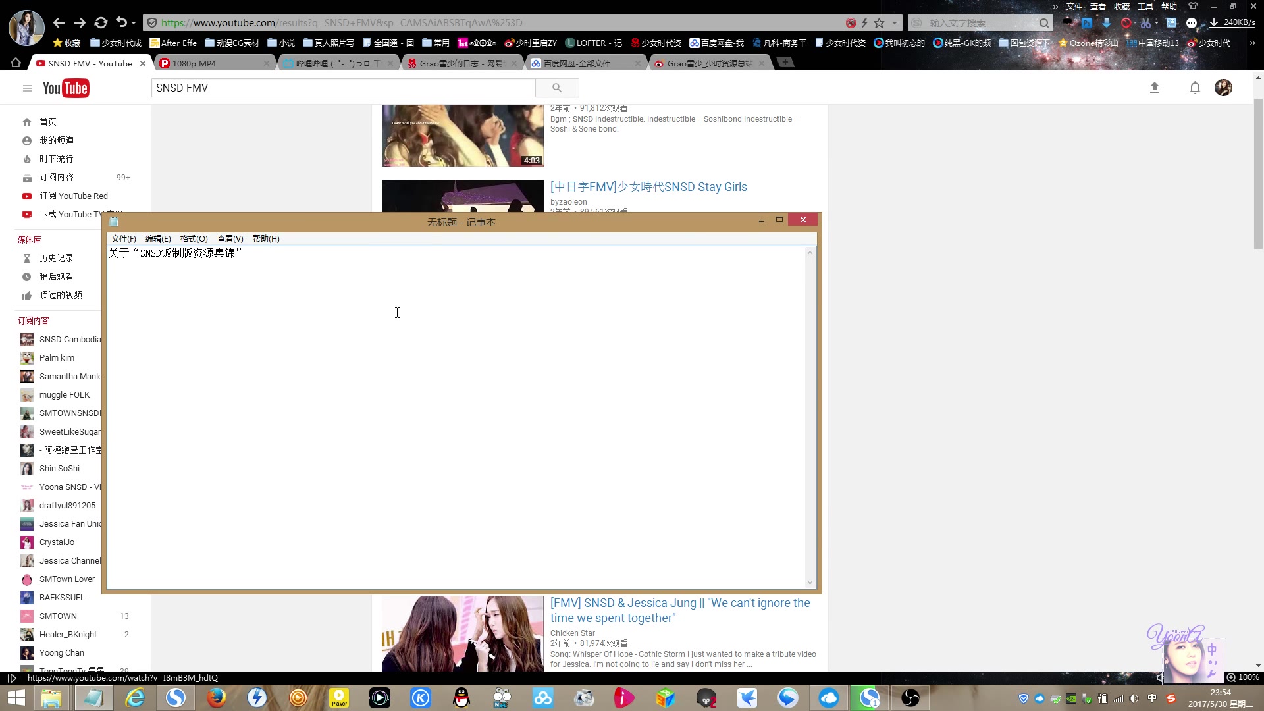
Task: Open Jessica Jung FMV video title
Action: (x=681, y=610)
